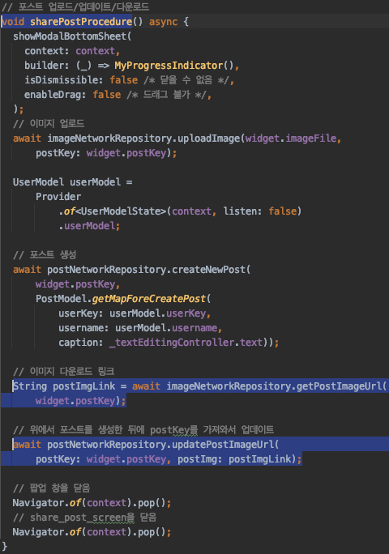Click postImg: parameter label
Viewport: 389px width, 554px height.
(200, 459)
